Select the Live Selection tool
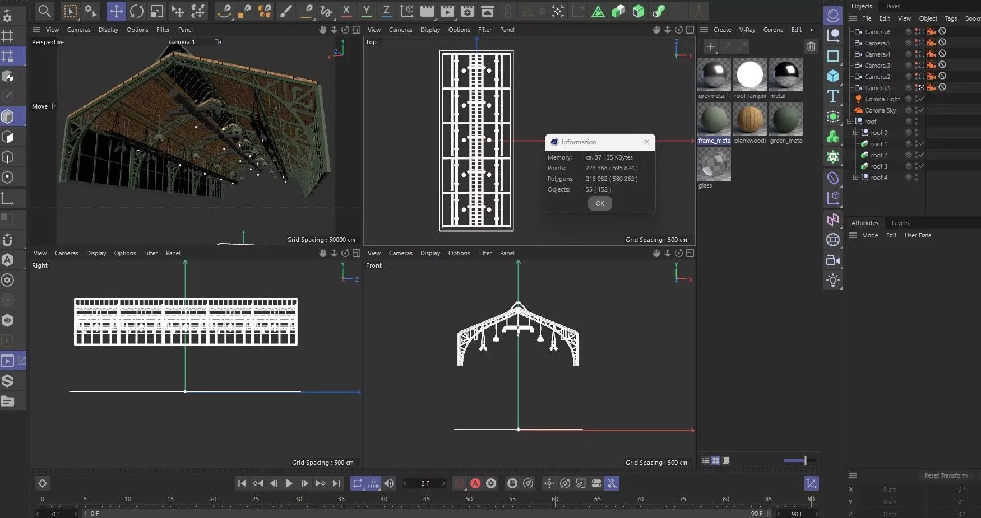The image size is (981, 518). (70, 11)
